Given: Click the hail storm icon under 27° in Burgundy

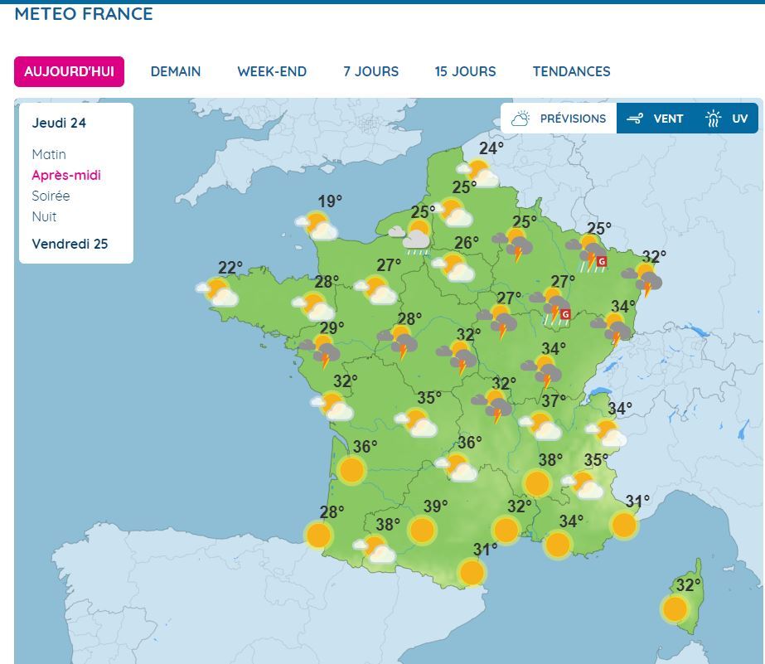Looking at the screenshot, I should coord(551,307).
